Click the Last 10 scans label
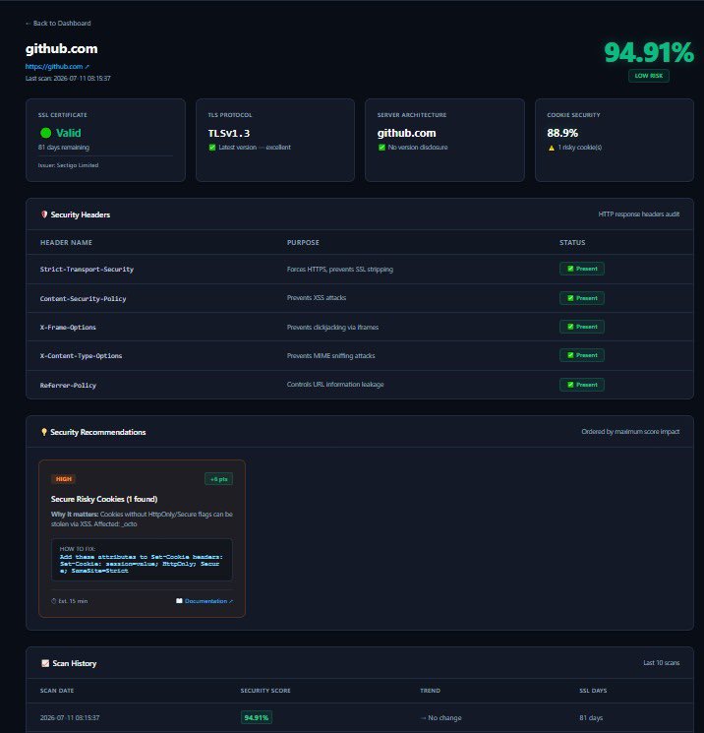Screen dimensions: 704x733 [x=662, y=663]
